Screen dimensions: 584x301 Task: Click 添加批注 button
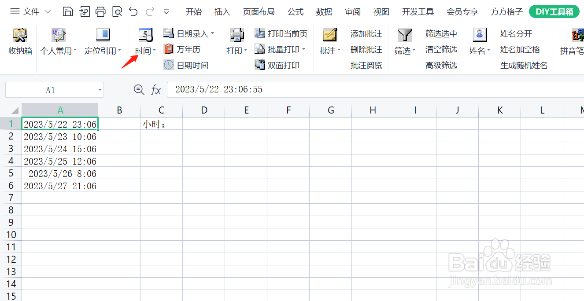coord(366,33)
